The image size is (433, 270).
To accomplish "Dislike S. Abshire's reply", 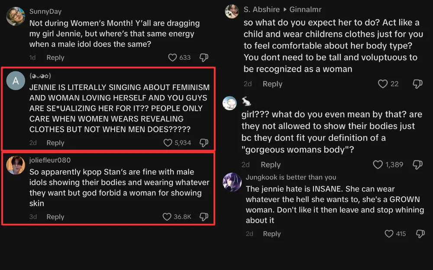I will pyautogui.click(x=417, y=84).
